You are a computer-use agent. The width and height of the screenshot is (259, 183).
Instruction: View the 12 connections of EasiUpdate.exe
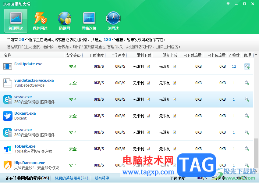(234, 66)
